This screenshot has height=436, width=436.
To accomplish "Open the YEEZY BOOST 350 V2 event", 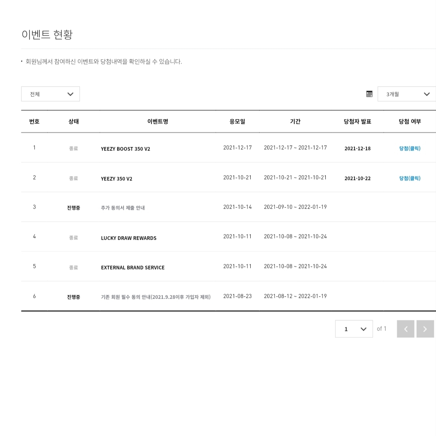I will click(x=126, y=149).
